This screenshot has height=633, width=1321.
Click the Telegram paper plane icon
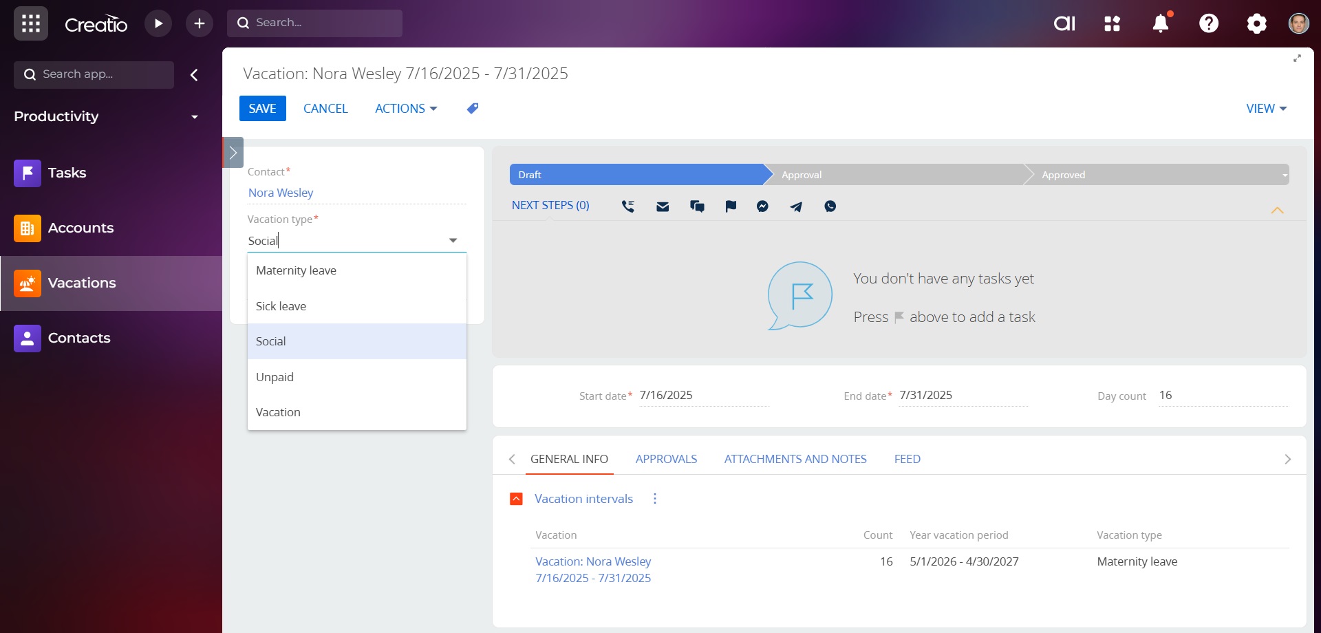pos(796,206)
